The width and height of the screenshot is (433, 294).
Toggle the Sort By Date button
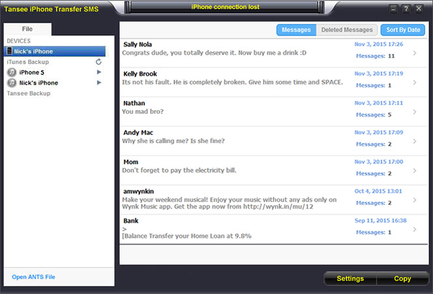coord(403,30)
